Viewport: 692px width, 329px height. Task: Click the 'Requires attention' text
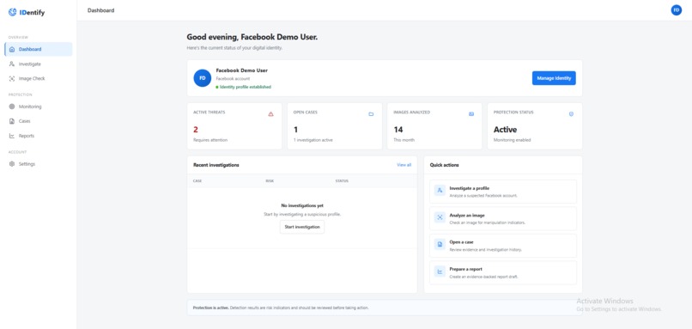(210, 140)
